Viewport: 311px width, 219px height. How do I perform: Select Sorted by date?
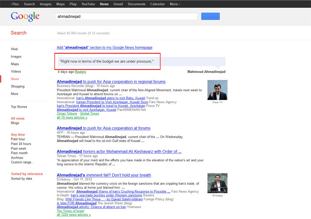(21, 179)
